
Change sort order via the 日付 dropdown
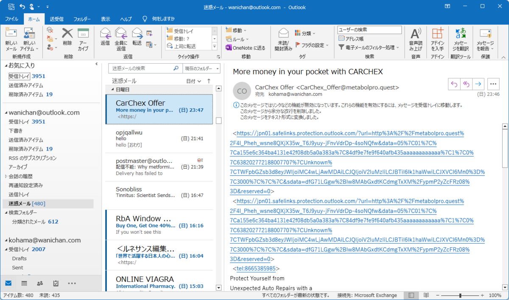[x=193, y=80]
